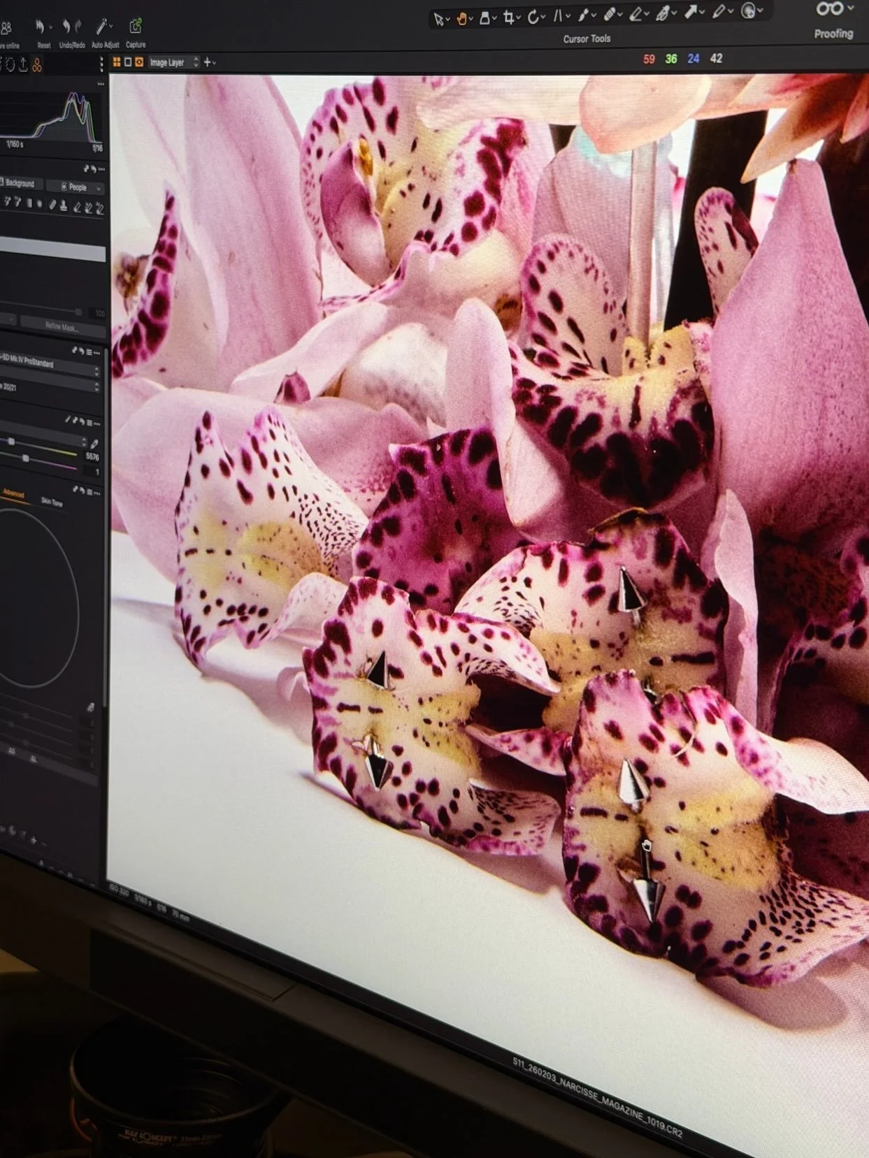This screenshot has height=1158, width=869.
Task: Click the white balance eyedropper picker
Action: point(94,443)
